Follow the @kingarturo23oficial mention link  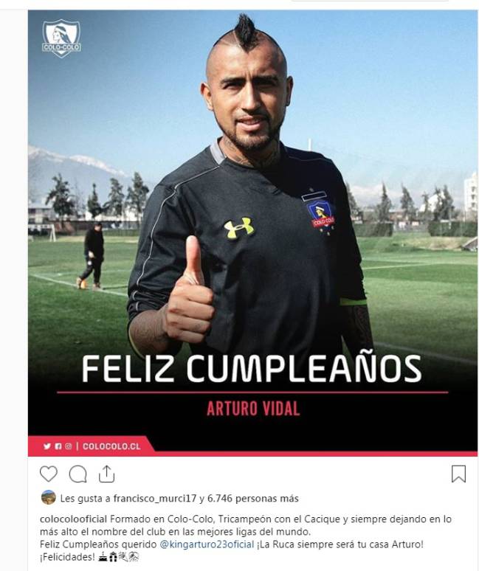click(207, 544)
